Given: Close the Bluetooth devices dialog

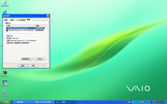Looking at the screenshot, I should coord(48,16).
